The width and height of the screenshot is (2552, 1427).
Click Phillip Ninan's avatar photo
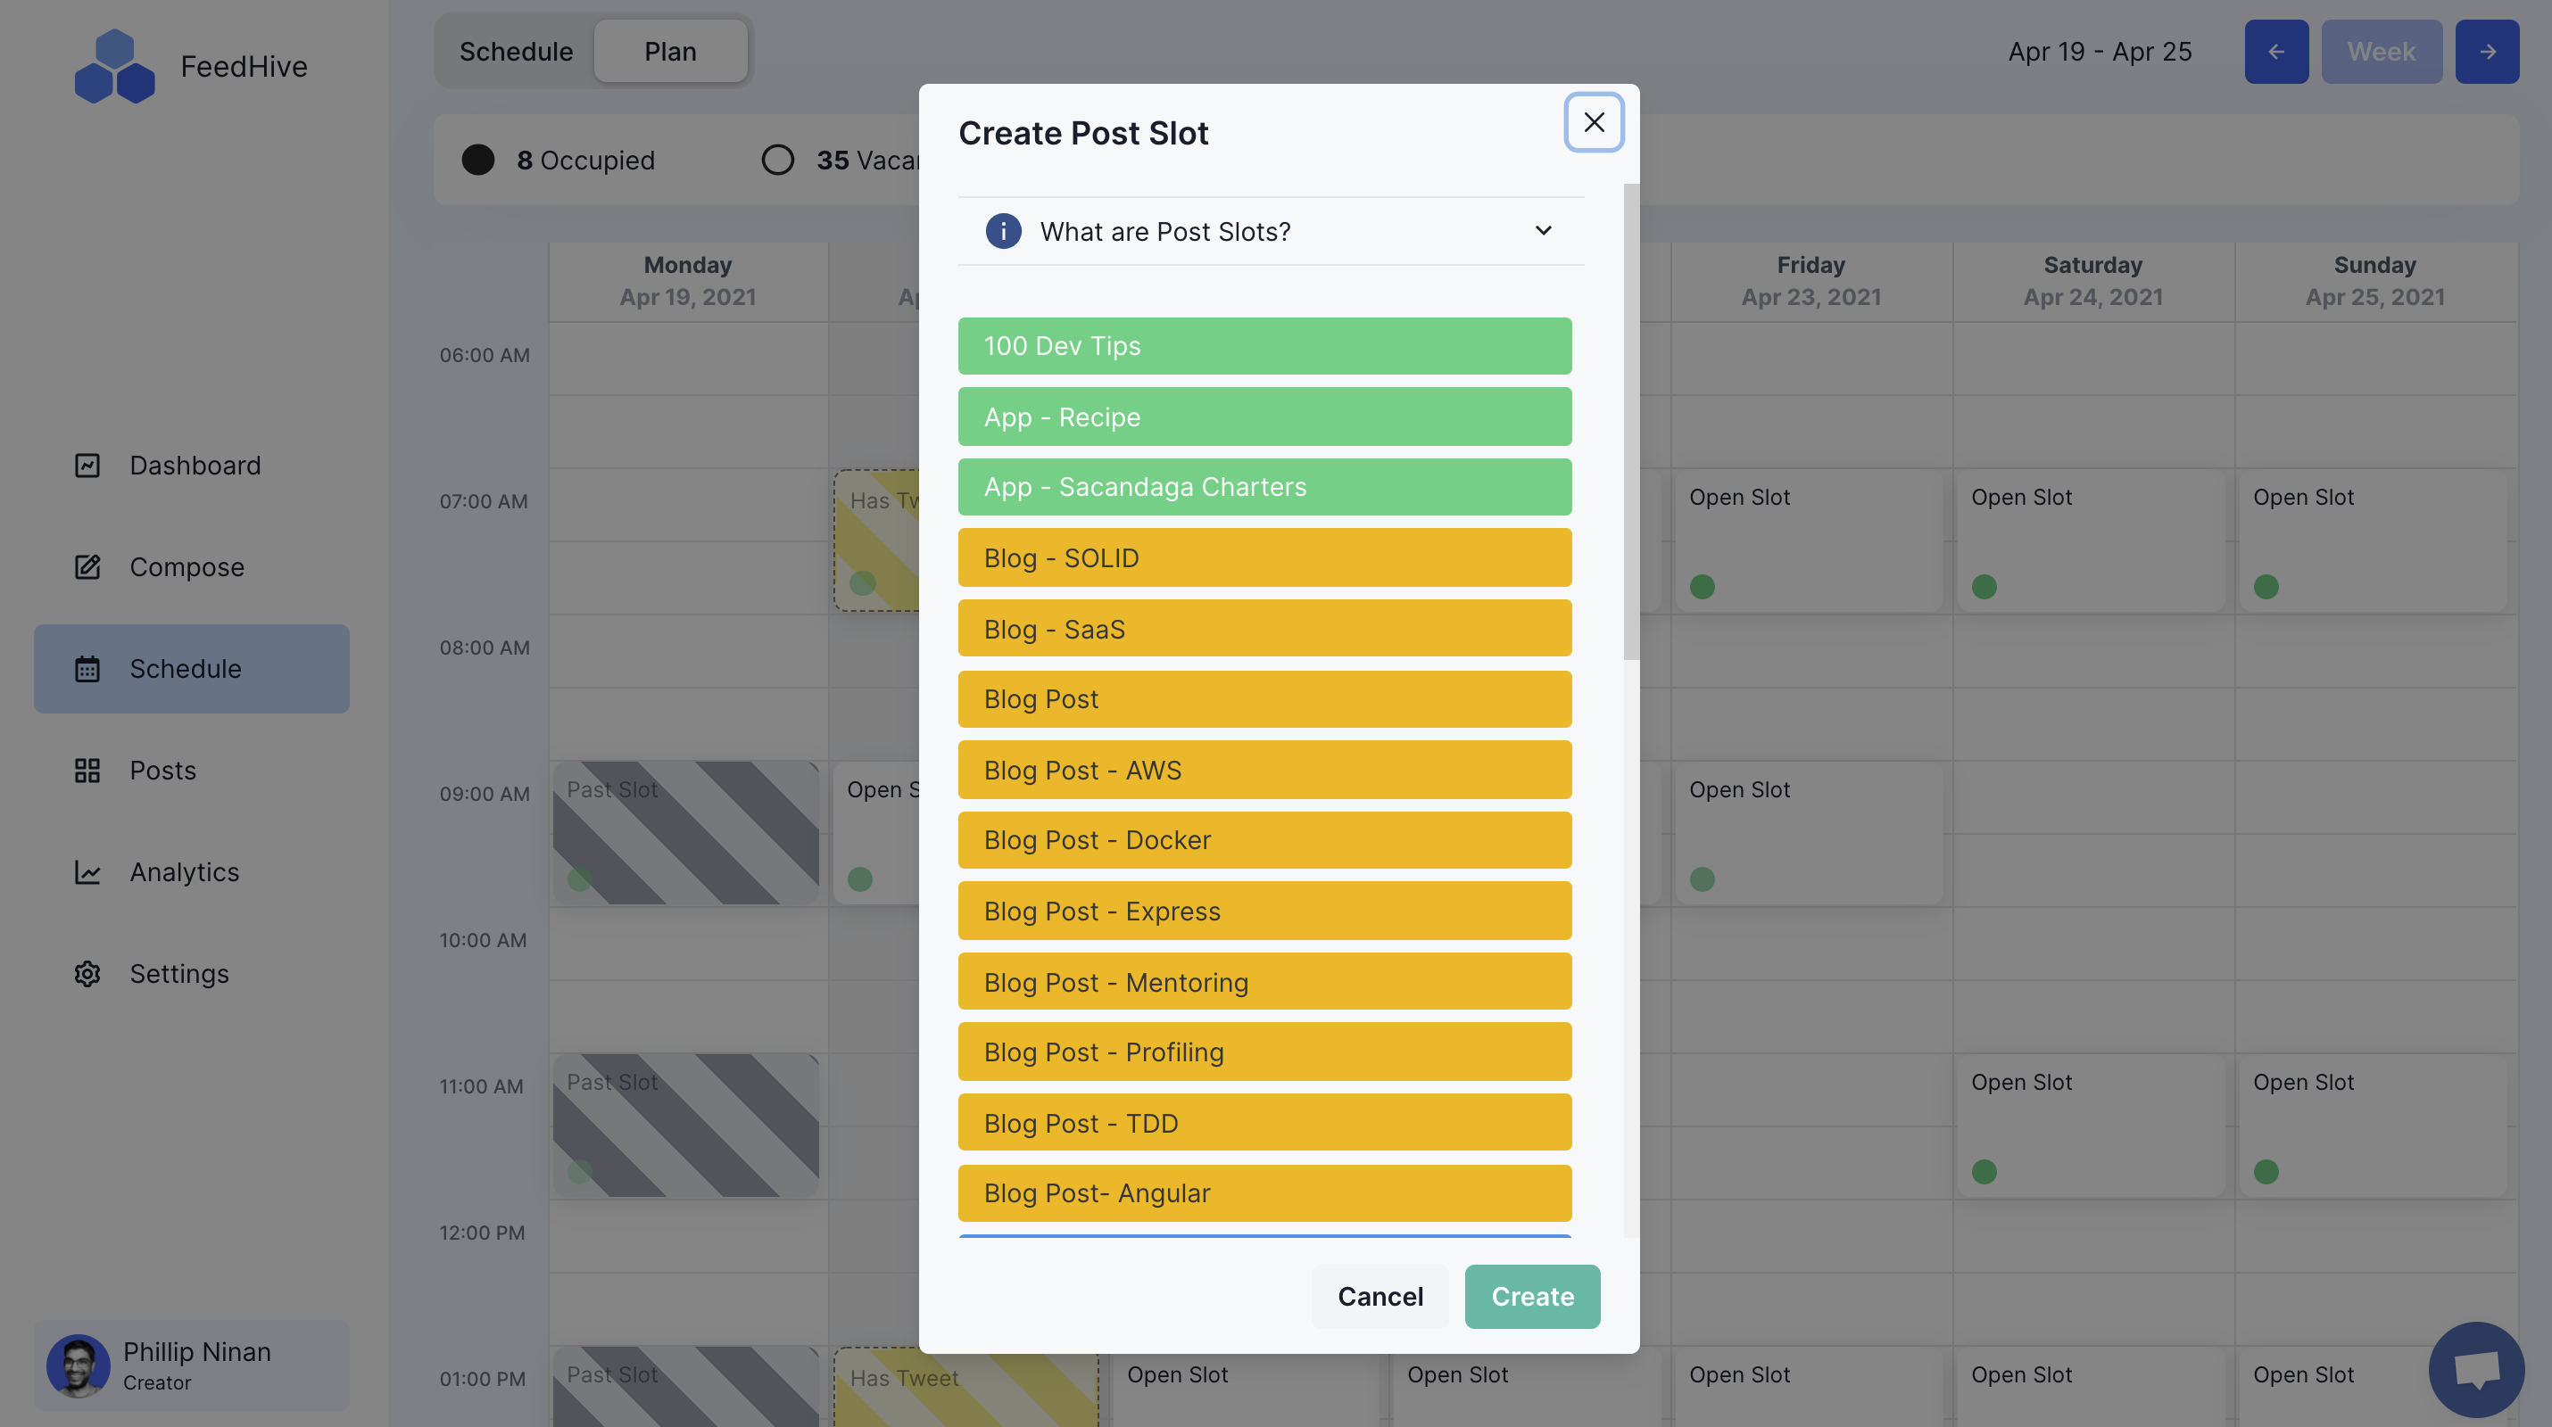click(79, 1365)
